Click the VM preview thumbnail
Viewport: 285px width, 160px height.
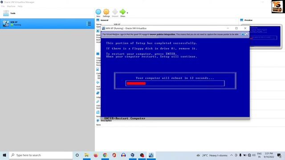coord(265,36)
